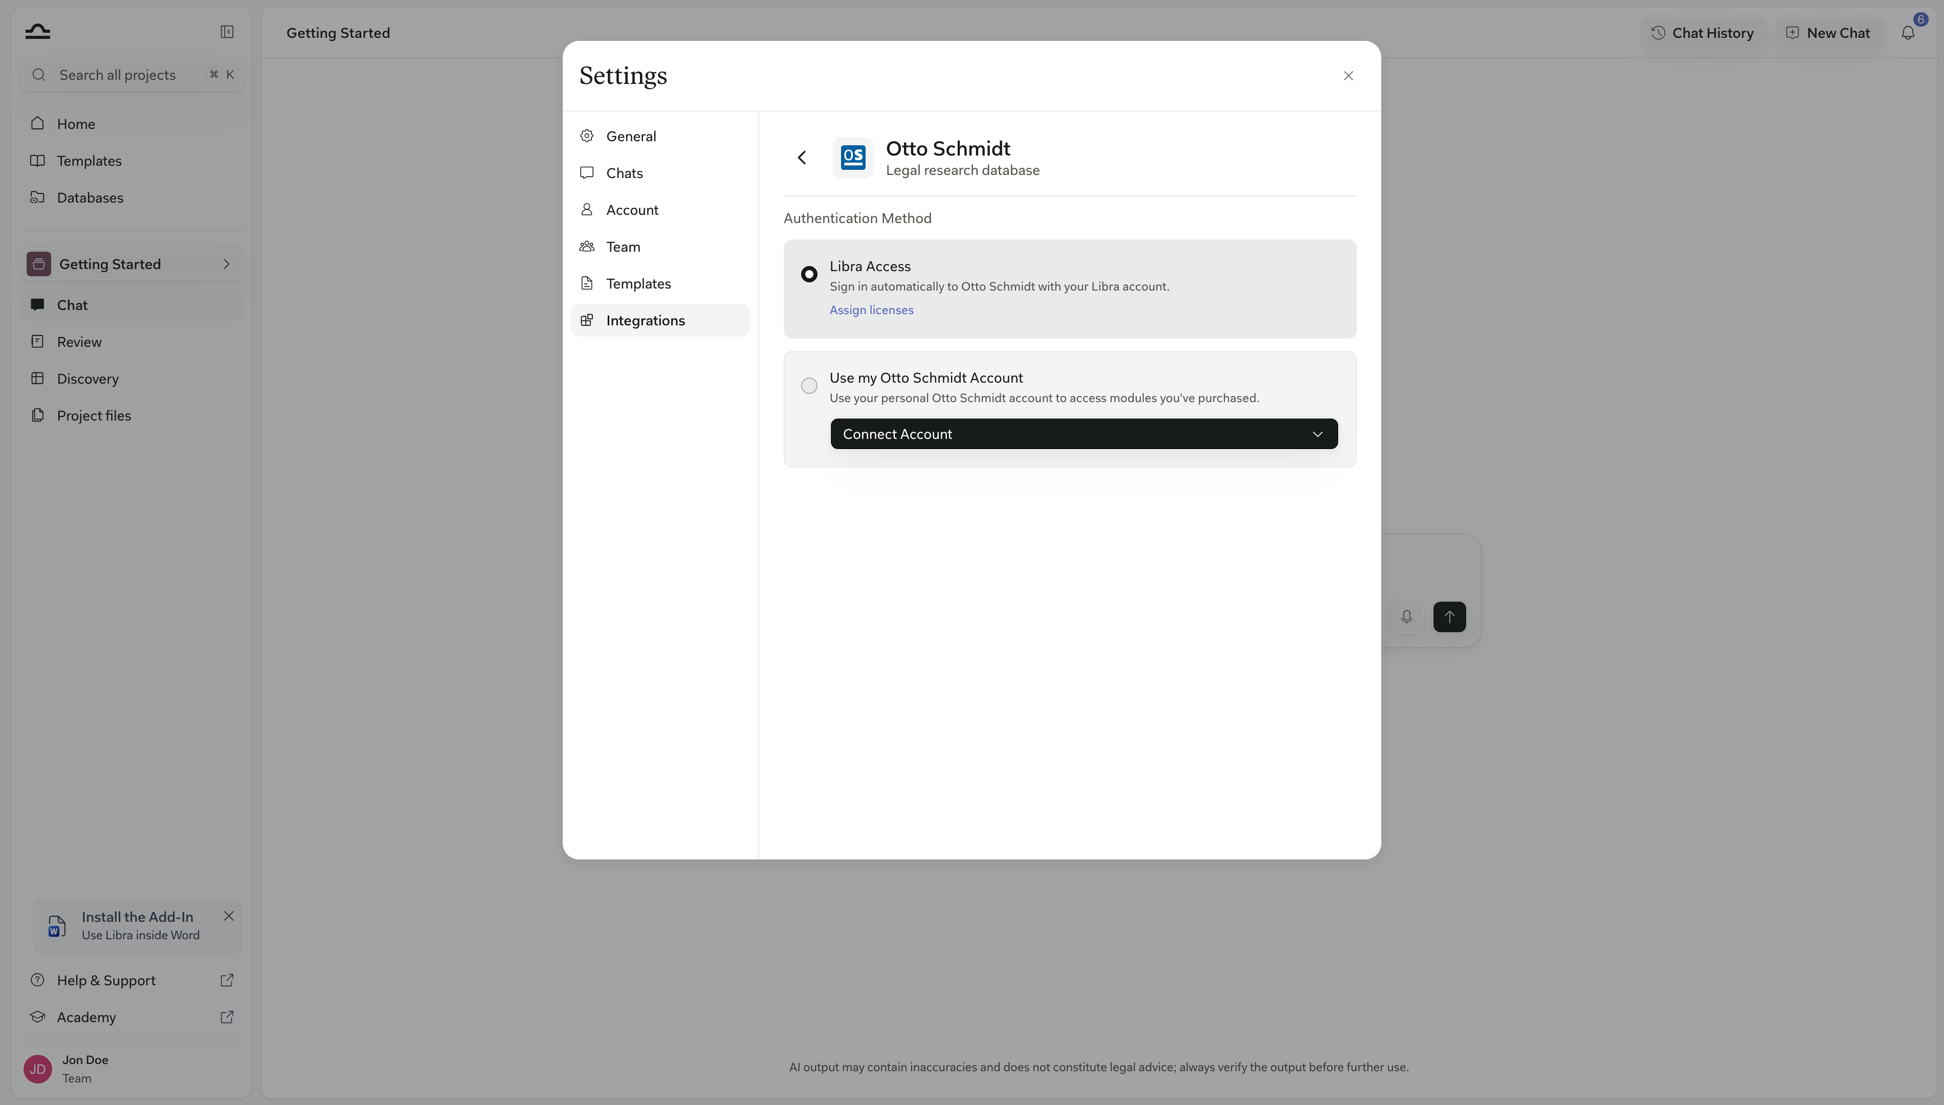Click the JD user avatar
Screen dimensions: 1944x1105
pyautogui.click(x=38, y=1069)
